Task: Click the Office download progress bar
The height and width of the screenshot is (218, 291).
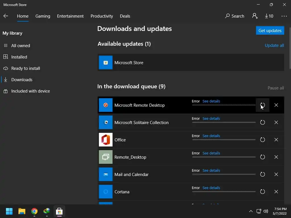Action: pyautogui.click(x=224, y=140)
